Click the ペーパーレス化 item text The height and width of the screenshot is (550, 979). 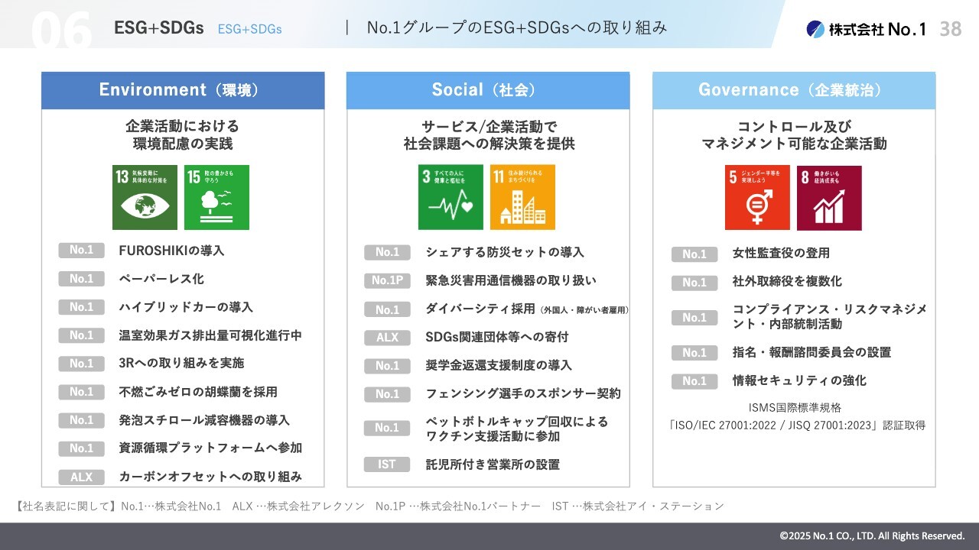click(161, 279)
